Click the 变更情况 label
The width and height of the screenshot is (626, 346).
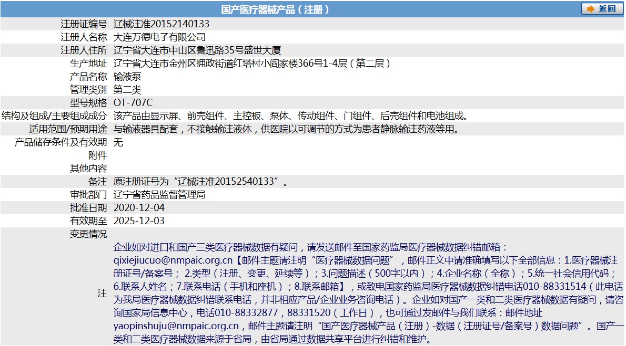point(88,234)
